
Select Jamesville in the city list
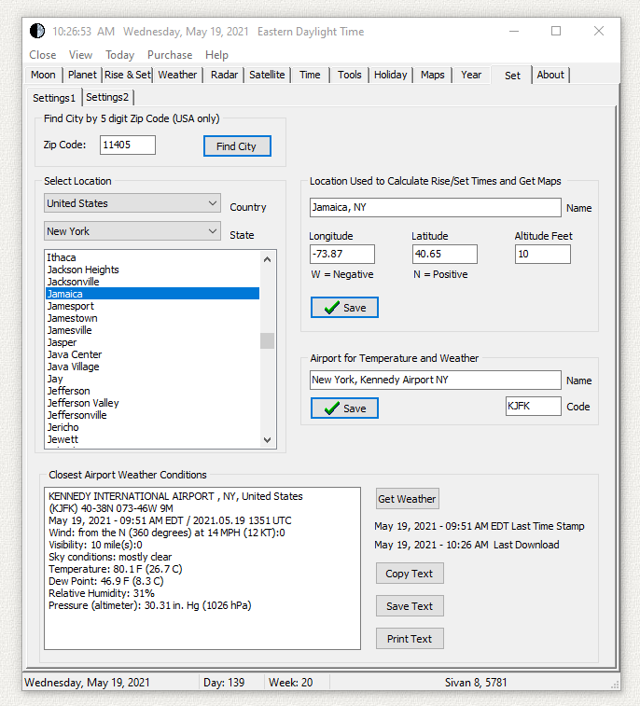(x=153, y=330)
